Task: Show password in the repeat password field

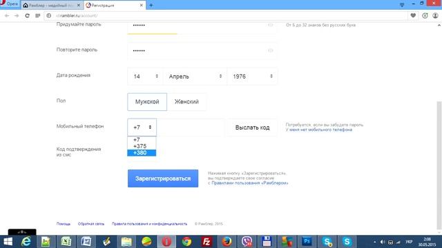Action: click(x=270, y=50)
